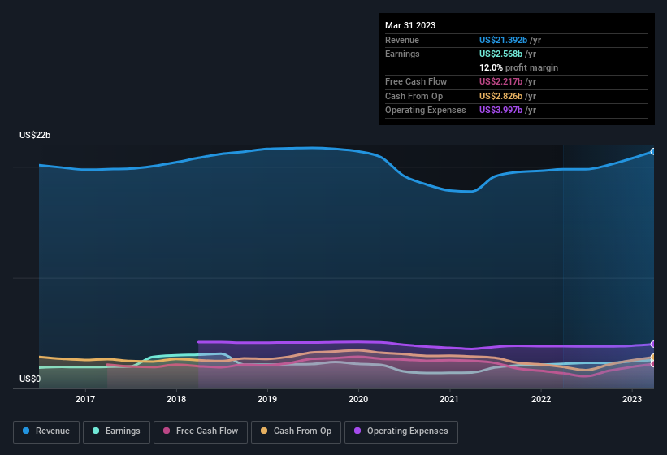Toggle the Cash From Op legend button

pyautogui.click(x=296, y=431)
